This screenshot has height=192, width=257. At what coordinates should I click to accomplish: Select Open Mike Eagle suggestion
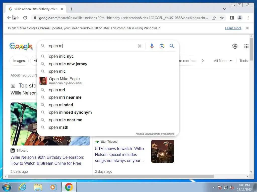tap(108, 81)
